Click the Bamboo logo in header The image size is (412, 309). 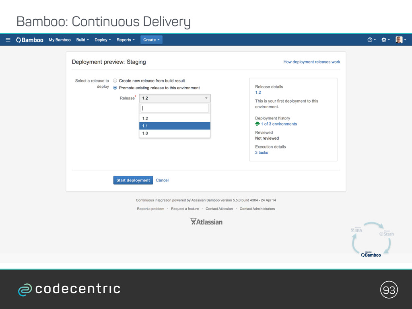click(29, 40)
